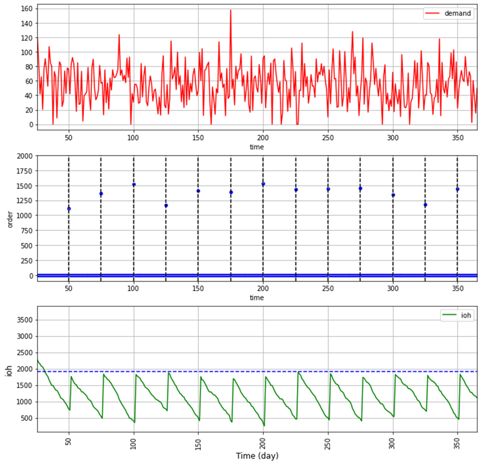Click the 'time' label under the demand chart
The height and width of the screenshot is (465, 482).
point(257,147)
